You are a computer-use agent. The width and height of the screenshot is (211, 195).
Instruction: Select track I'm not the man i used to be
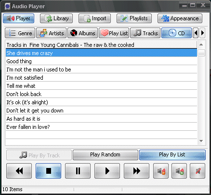tap(101, 70)
